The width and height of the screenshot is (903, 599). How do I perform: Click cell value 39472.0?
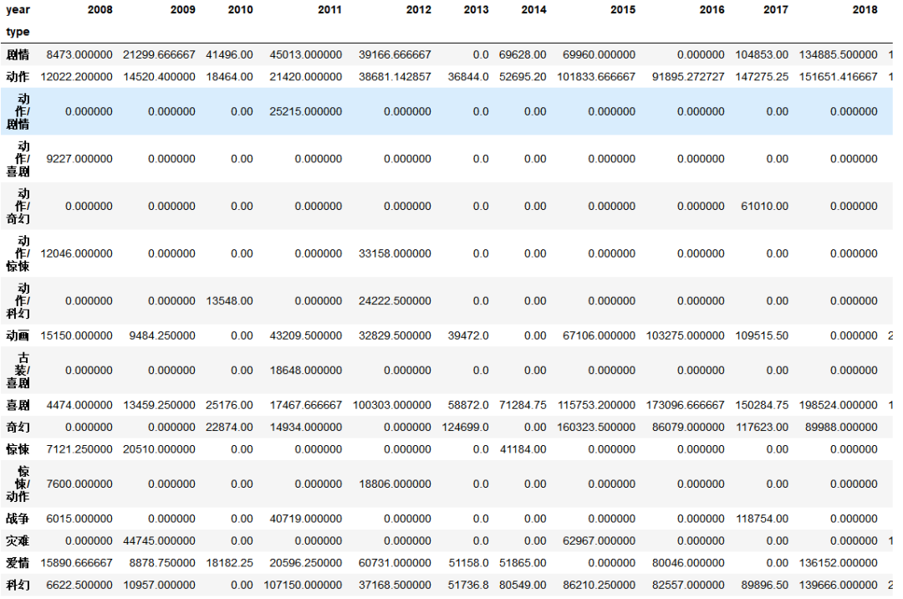pos(468,335)
